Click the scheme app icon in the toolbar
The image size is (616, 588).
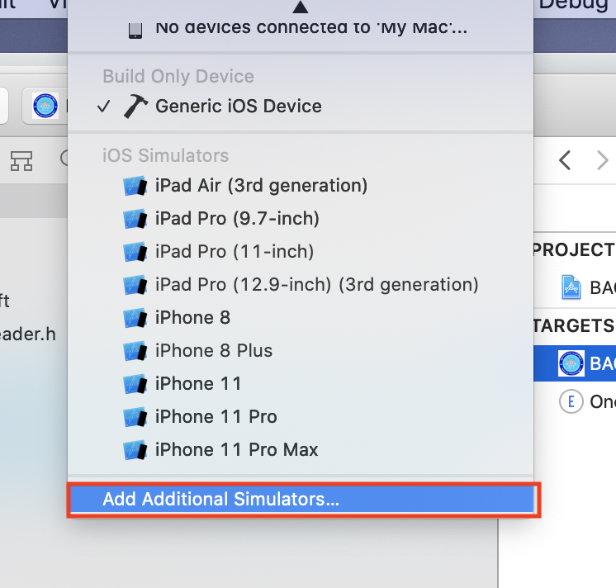(45, 106)
